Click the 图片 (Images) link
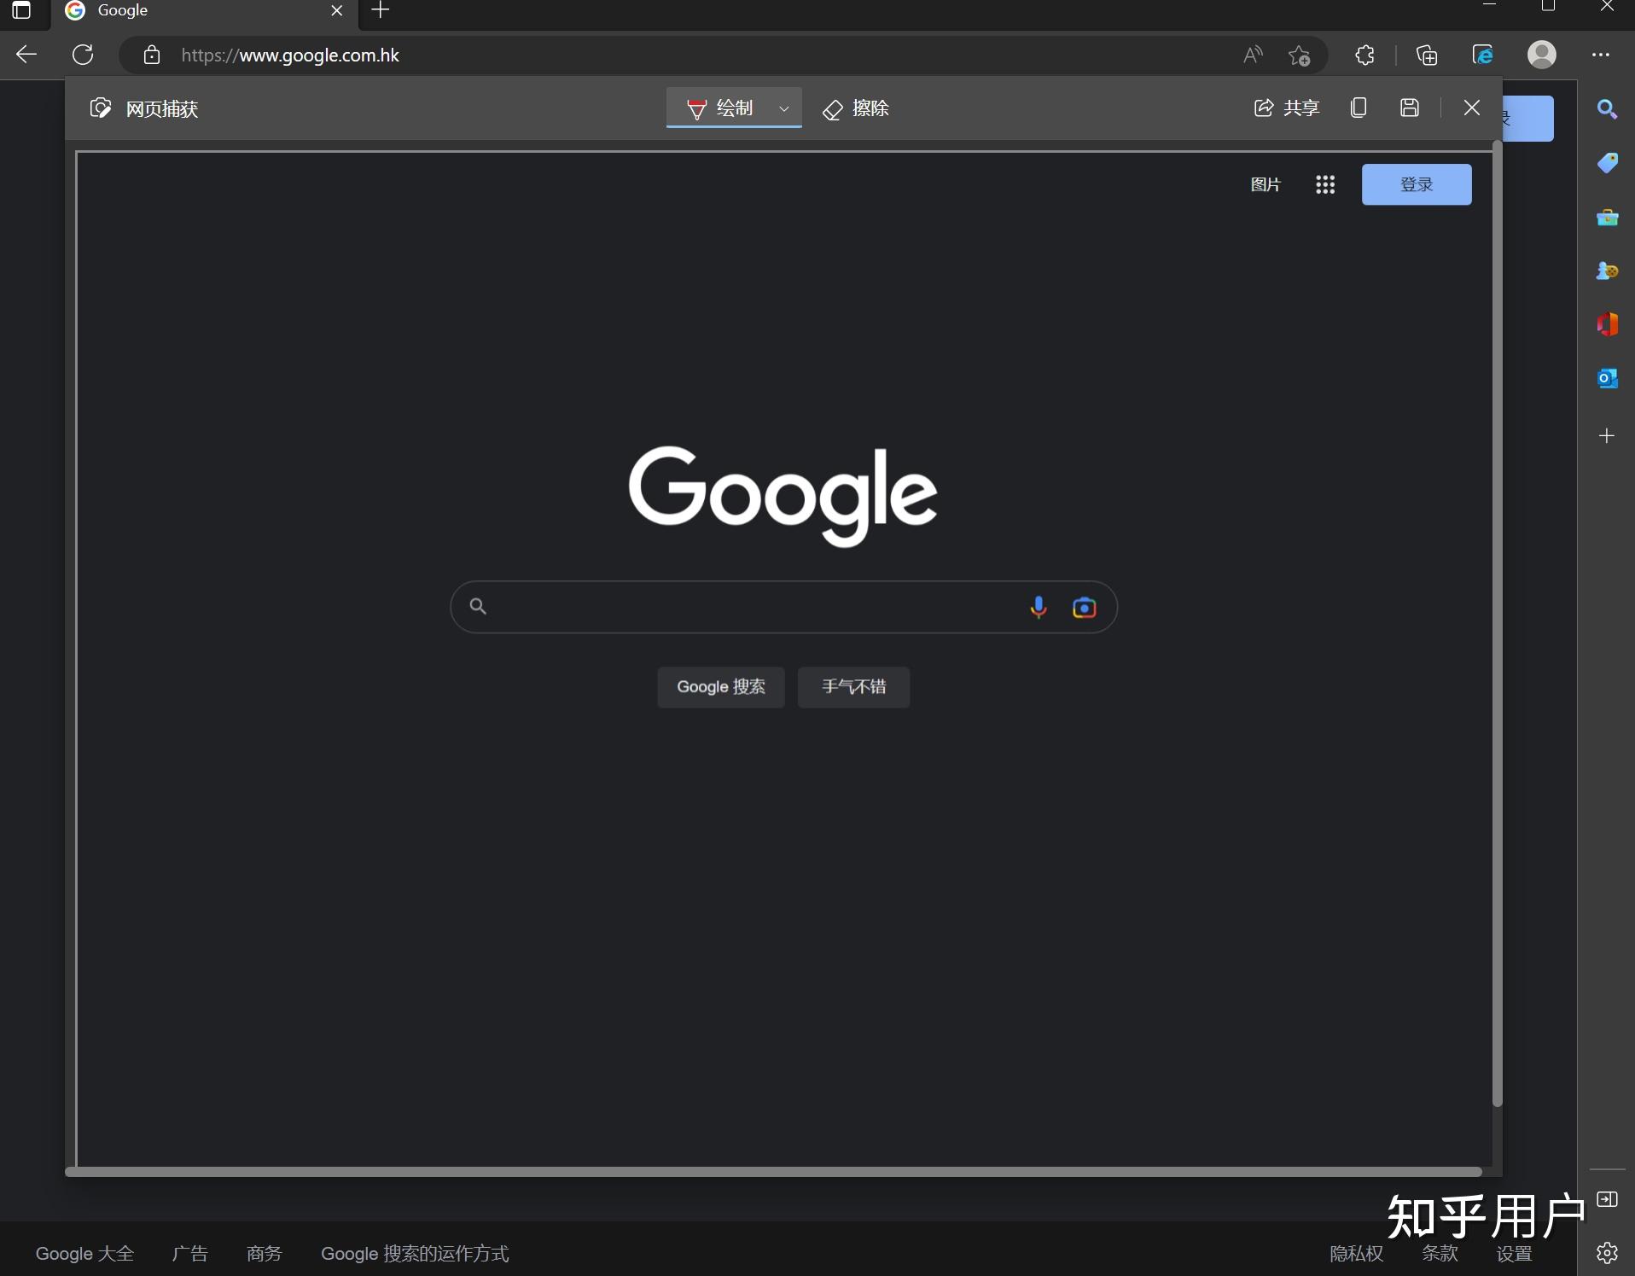 point(1266,185)
